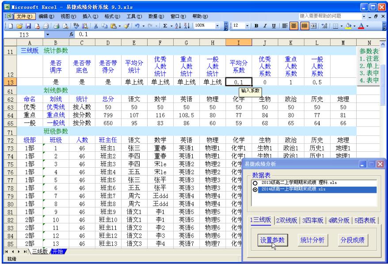Apply borders with the border icon

coord(335,26)
